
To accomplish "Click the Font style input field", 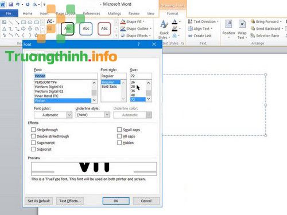I will click(x=114, y=76).
